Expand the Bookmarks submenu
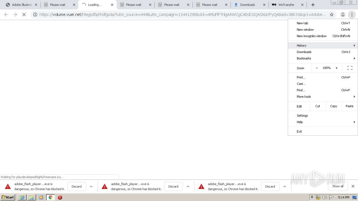The width and height of the screenshot is (358, 201). pos(323,58)
